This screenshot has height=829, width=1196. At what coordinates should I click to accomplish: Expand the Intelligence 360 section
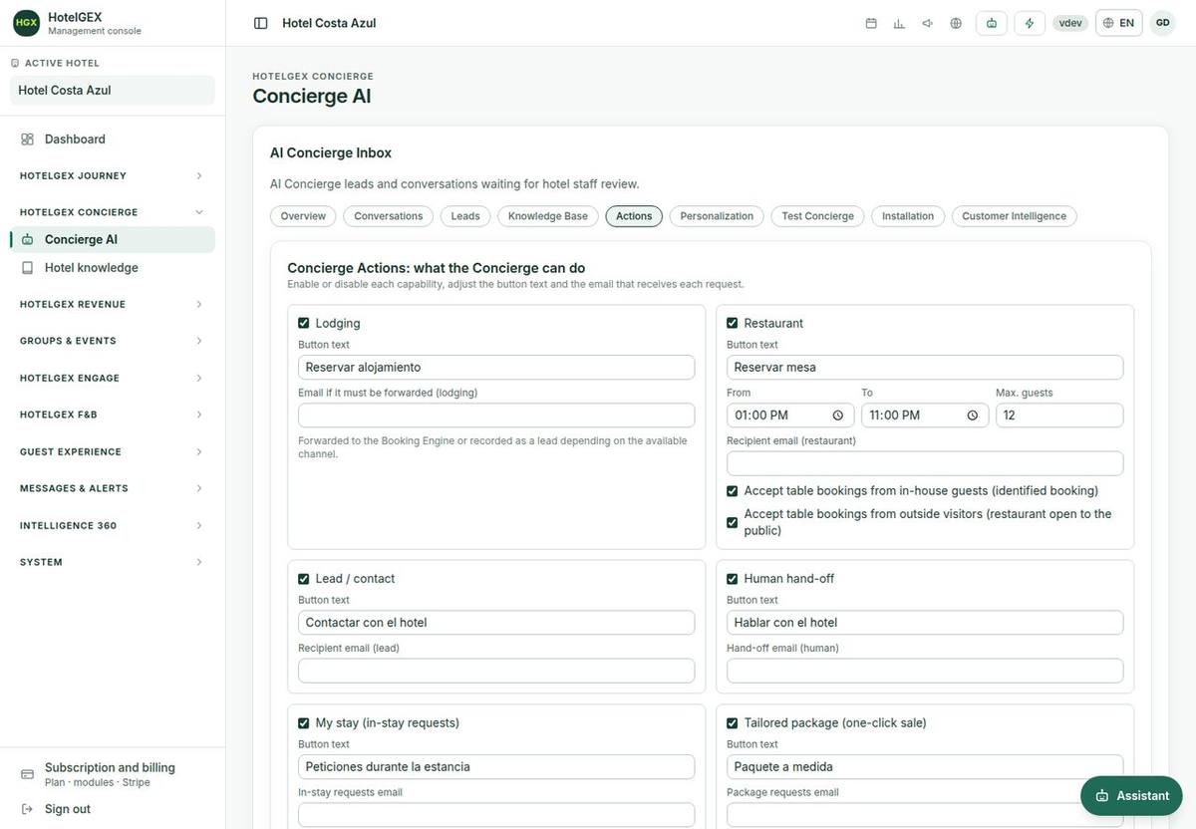[x=112, y=525]
